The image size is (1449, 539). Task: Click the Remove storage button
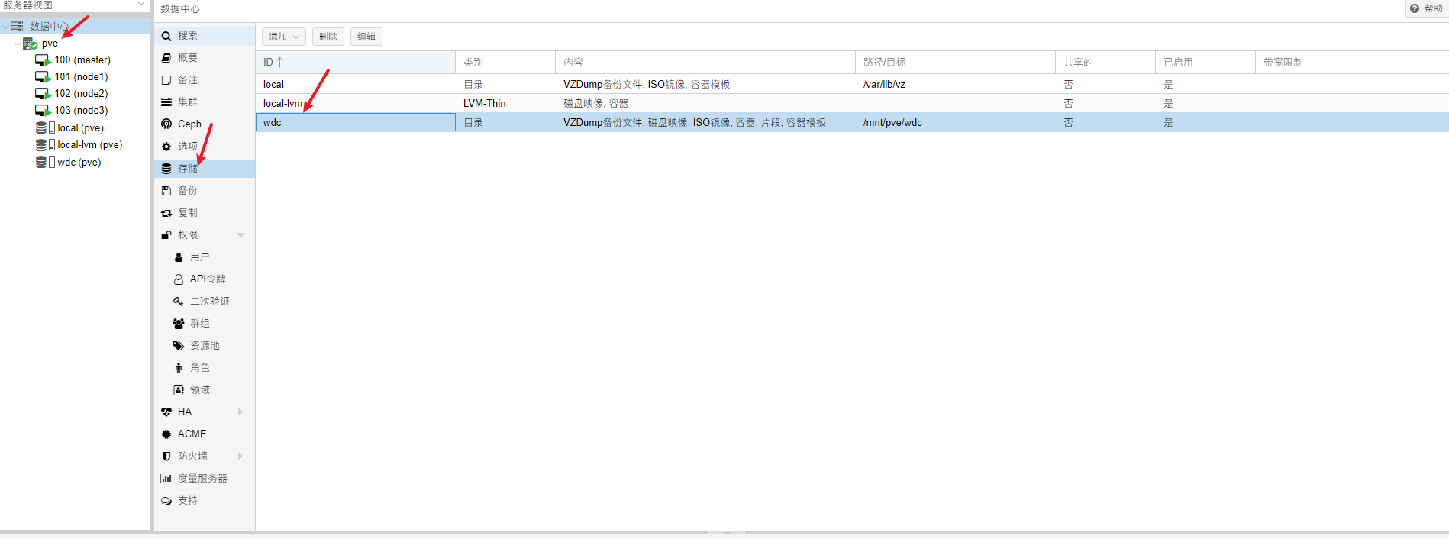click(328, 37)
